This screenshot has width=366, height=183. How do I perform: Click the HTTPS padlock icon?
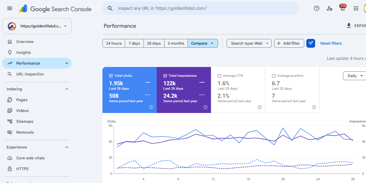tap(9, 169)
